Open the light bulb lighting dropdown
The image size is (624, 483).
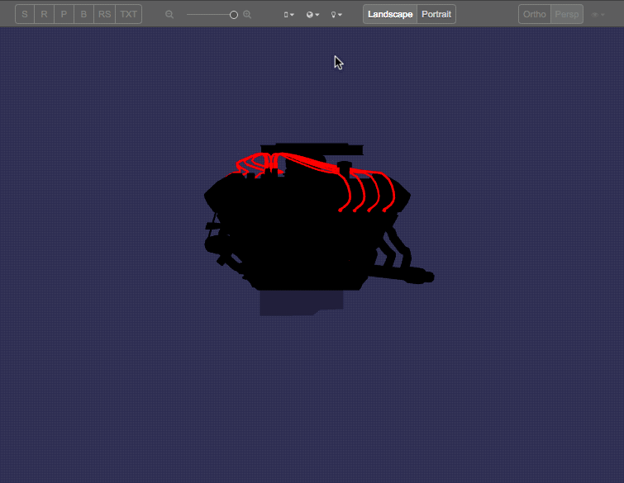[336, 15]
